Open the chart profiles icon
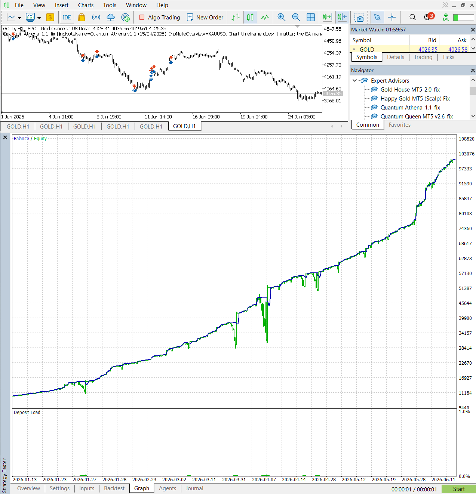Screen dimensions: 476x494 pos(30,17)
